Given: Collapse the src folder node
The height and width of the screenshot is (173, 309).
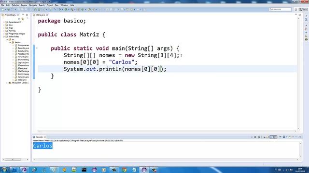Looking at the screenshot, I should [7, 39].
